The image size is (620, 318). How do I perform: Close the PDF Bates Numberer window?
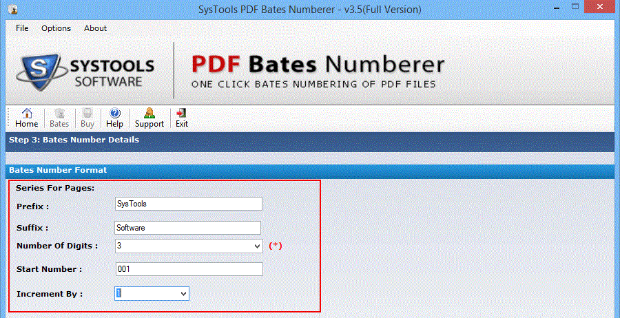click(x=601, y=7)
